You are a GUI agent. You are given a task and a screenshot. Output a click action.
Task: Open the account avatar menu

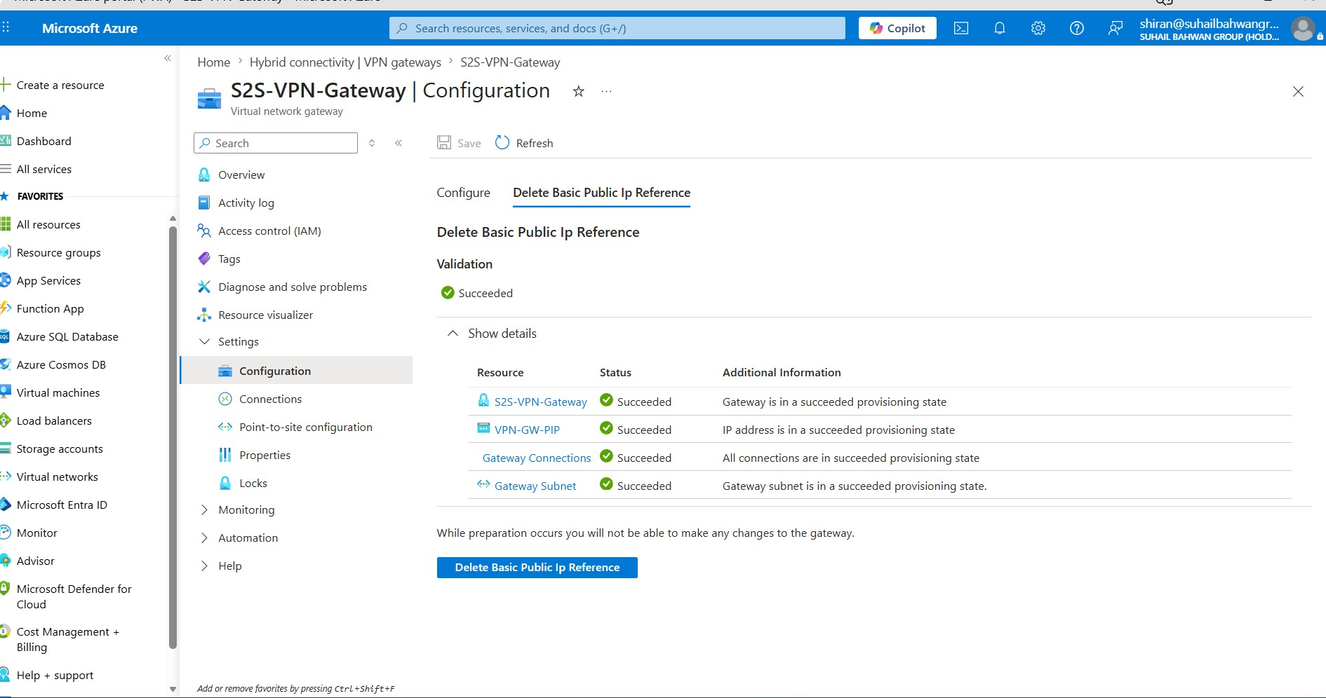click(x=1303, y=29)
